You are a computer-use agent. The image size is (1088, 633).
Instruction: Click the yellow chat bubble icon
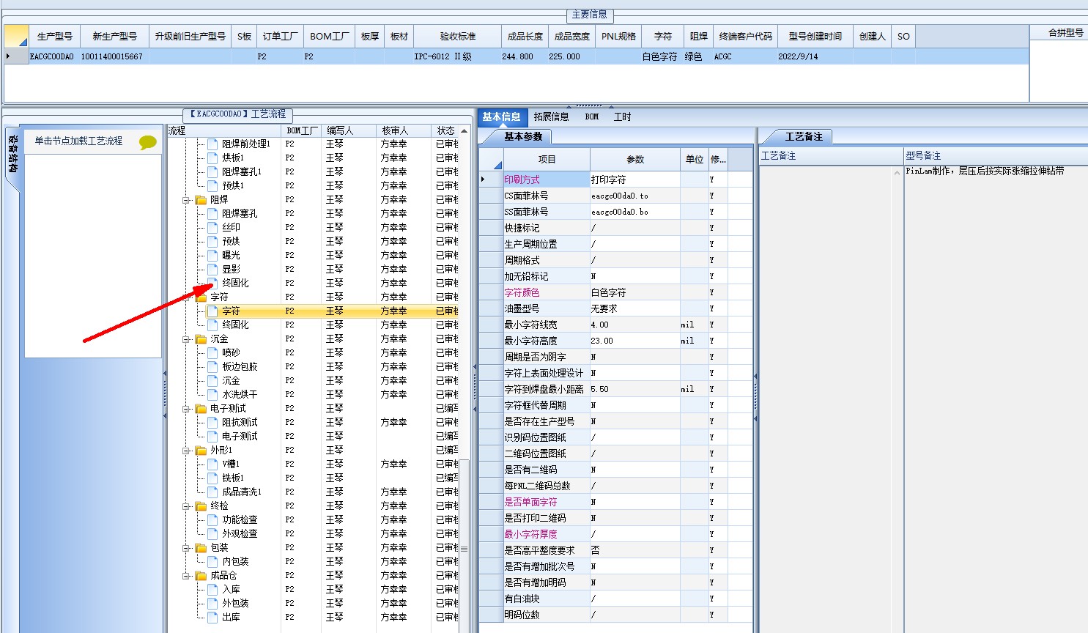pyautogui.click(x=148, y=142)
